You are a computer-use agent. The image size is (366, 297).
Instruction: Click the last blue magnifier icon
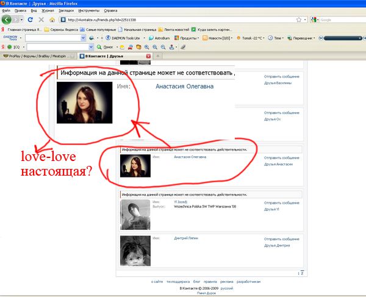tap(163, 47)
